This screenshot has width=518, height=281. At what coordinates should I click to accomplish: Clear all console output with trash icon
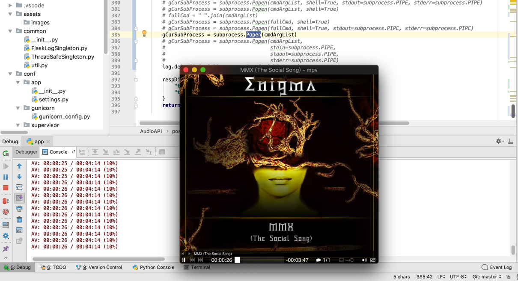19,219
